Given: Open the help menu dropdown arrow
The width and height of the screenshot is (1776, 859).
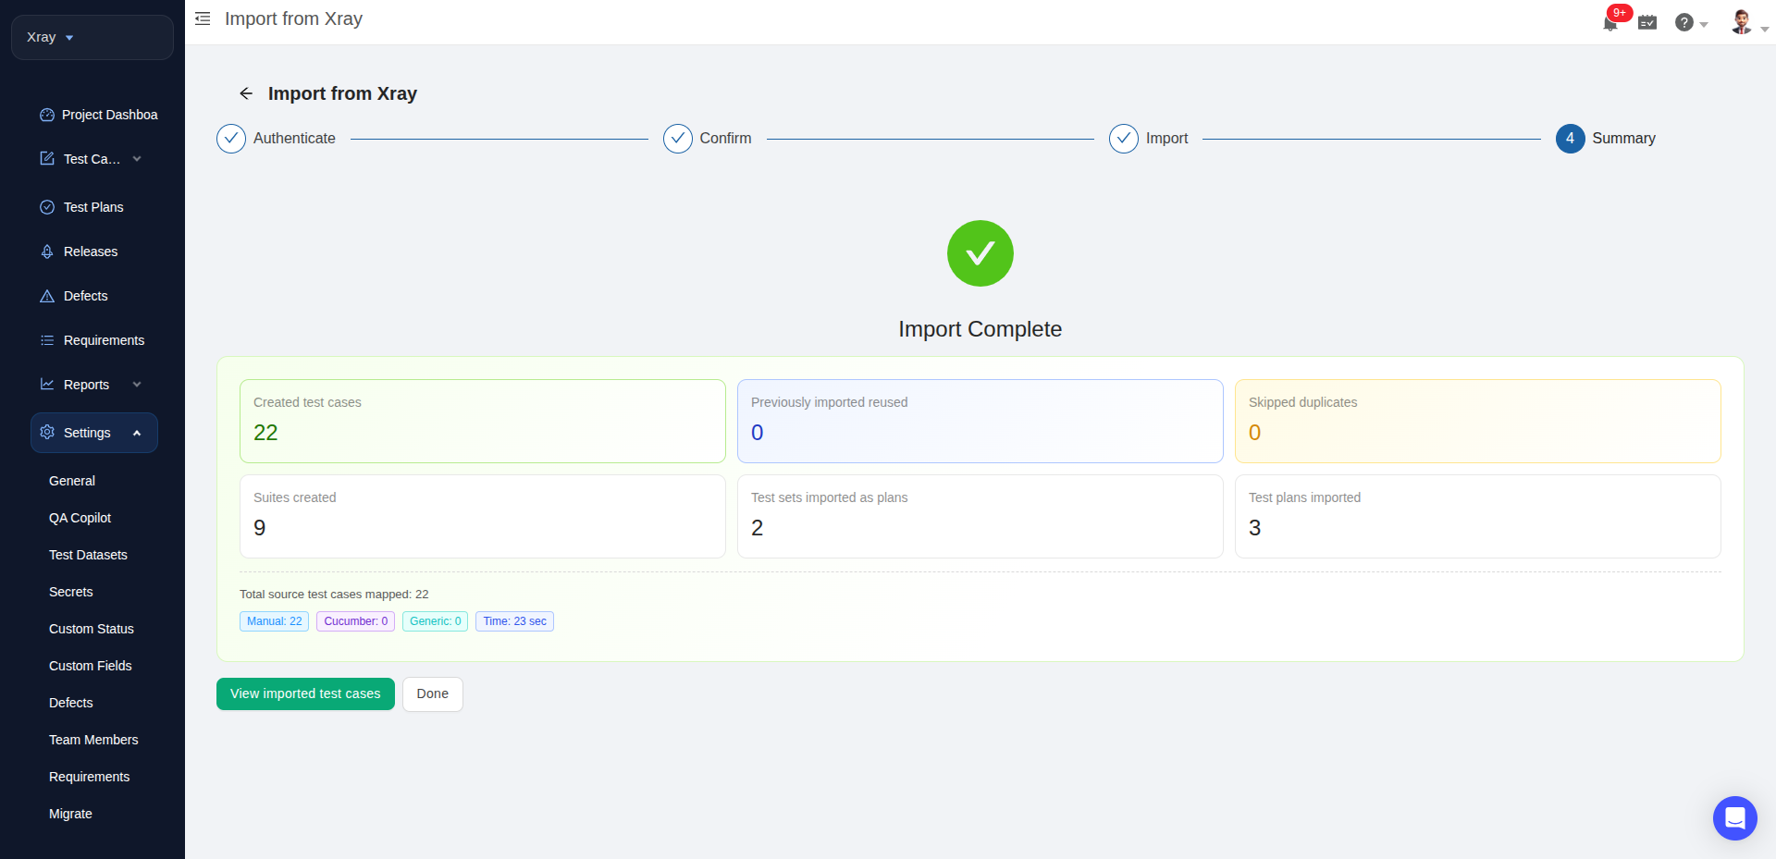Looking at the screenshot, I should (x=1704, y=25).
